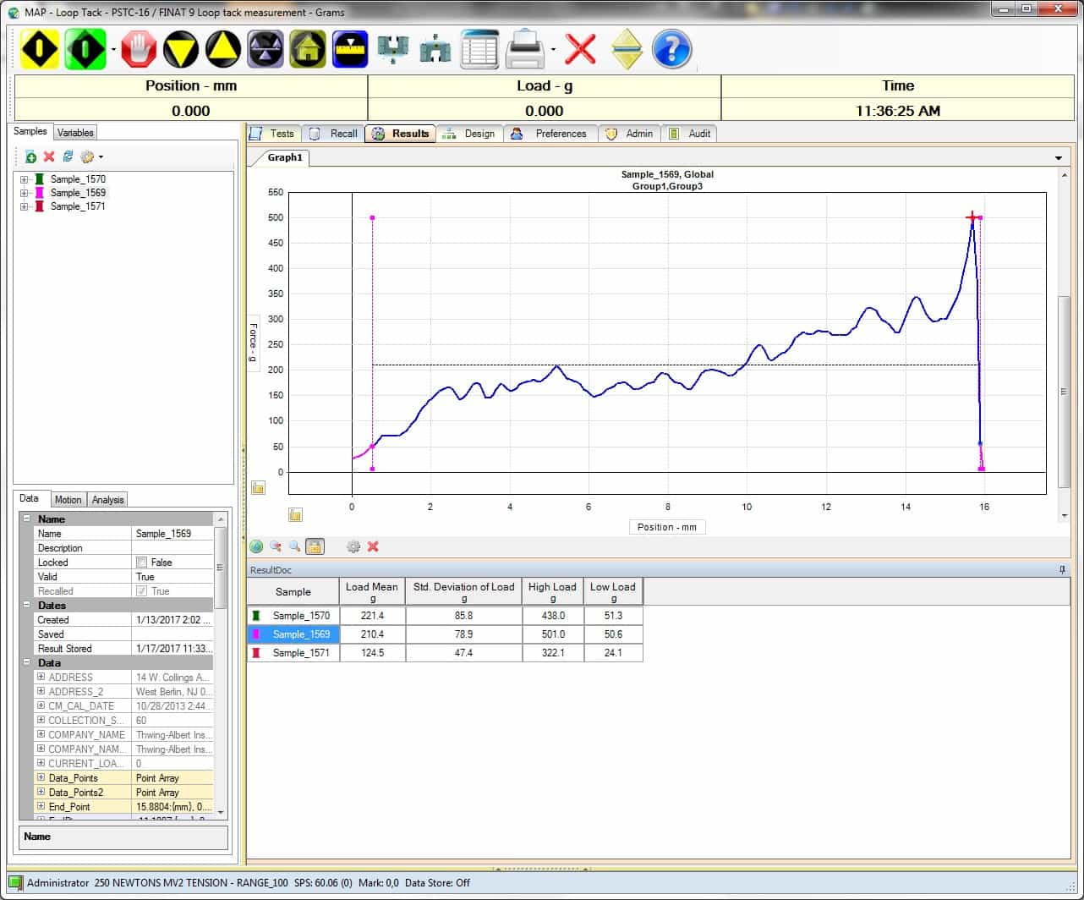Open graph settings gear below the chart
Image resolution: width=1084 pixels, height=900 pixels.
click(x=353, y=546)
